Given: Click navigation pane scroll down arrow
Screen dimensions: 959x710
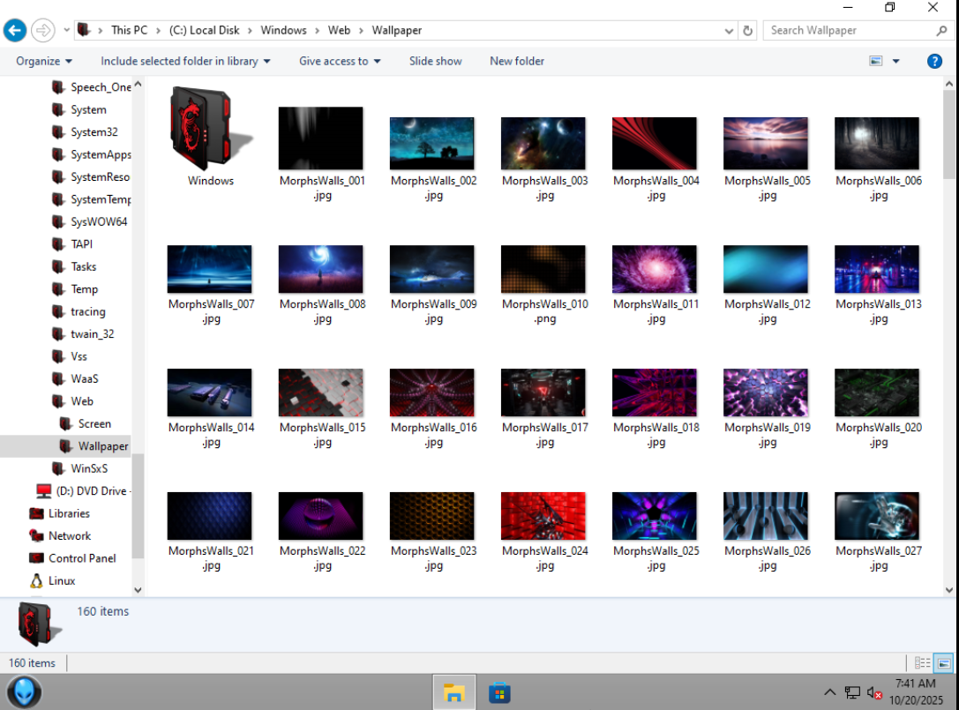Looking at the screenshot, I should 139,590.
